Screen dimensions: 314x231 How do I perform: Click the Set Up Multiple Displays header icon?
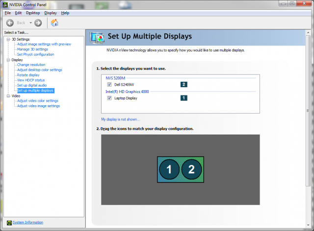click(97, 38)
